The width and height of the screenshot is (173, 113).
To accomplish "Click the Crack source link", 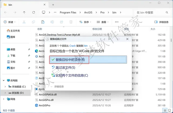I will click(x=72, y=46).
